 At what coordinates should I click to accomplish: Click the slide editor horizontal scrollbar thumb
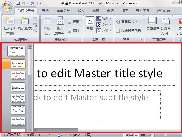(129, 130)
